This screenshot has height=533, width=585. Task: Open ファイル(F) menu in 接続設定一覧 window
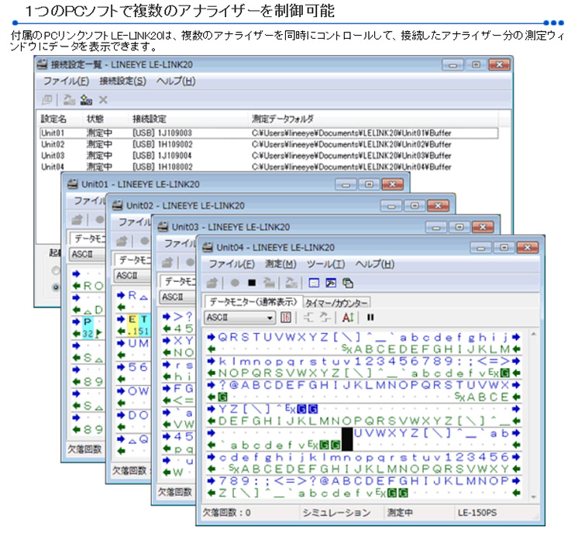66,81
